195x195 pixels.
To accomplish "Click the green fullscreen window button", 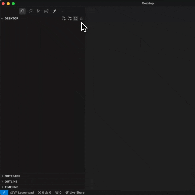I will tap(13, 4).
